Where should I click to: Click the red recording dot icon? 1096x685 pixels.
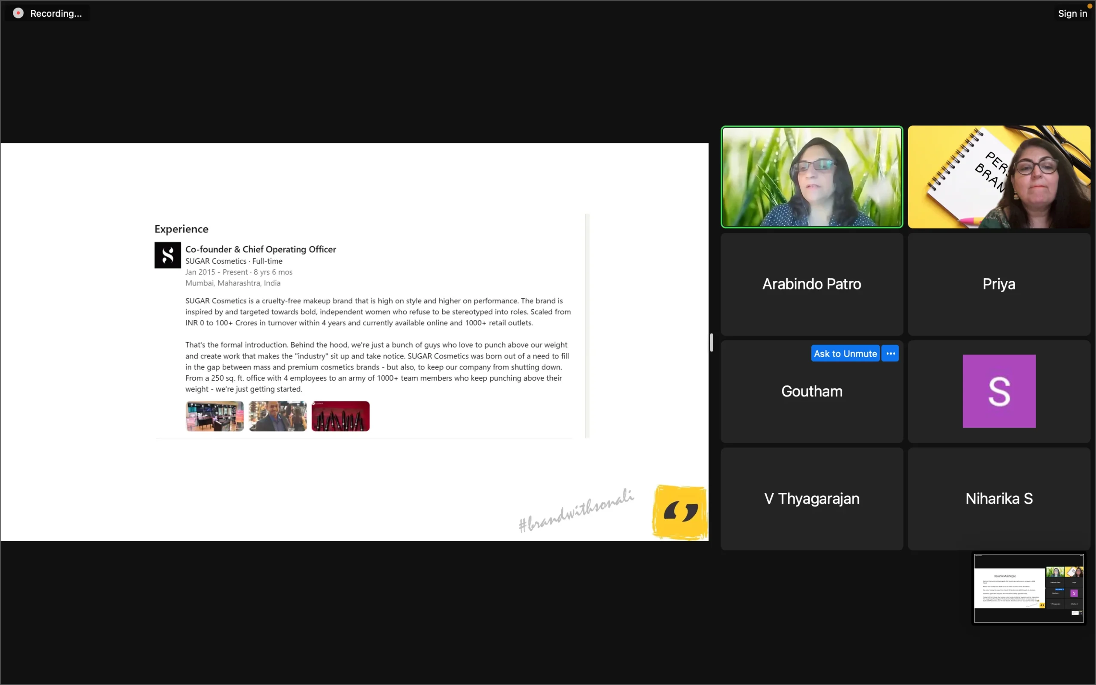(x=18, y=13)
